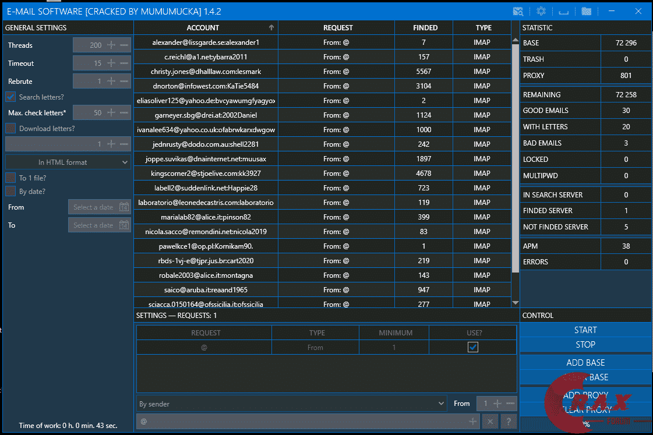Expand the In HTML format dropdown

click(x=68, y=162)
